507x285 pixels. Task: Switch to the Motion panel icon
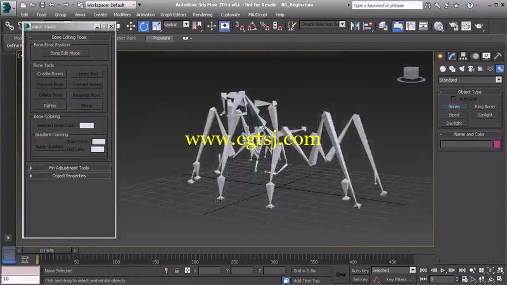pos(475,56)
